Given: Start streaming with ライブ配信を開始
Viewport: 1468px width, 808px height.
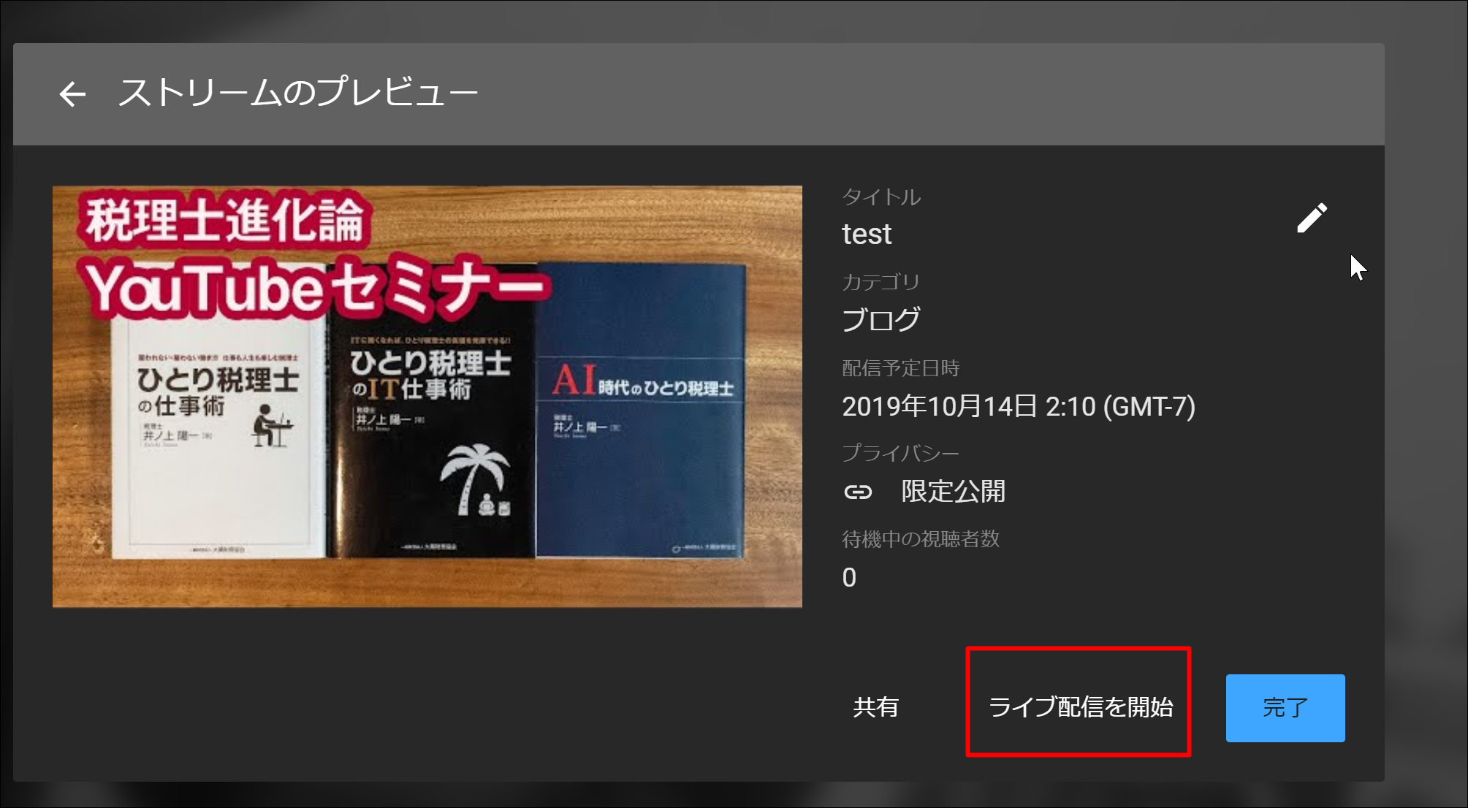Looking at the screenshot, I should [1080, 707].
